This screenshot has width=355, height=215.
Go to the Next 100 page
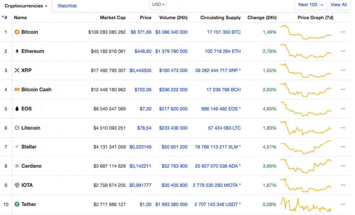click(x=310, y=5)
